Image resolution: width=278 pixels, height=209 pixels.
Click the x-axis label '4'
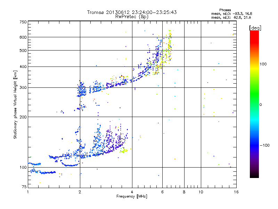pyautogui.click(x=132, y=192)
